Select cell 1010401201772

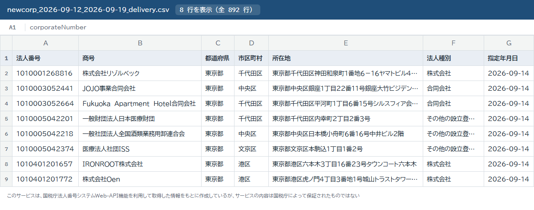45,179
